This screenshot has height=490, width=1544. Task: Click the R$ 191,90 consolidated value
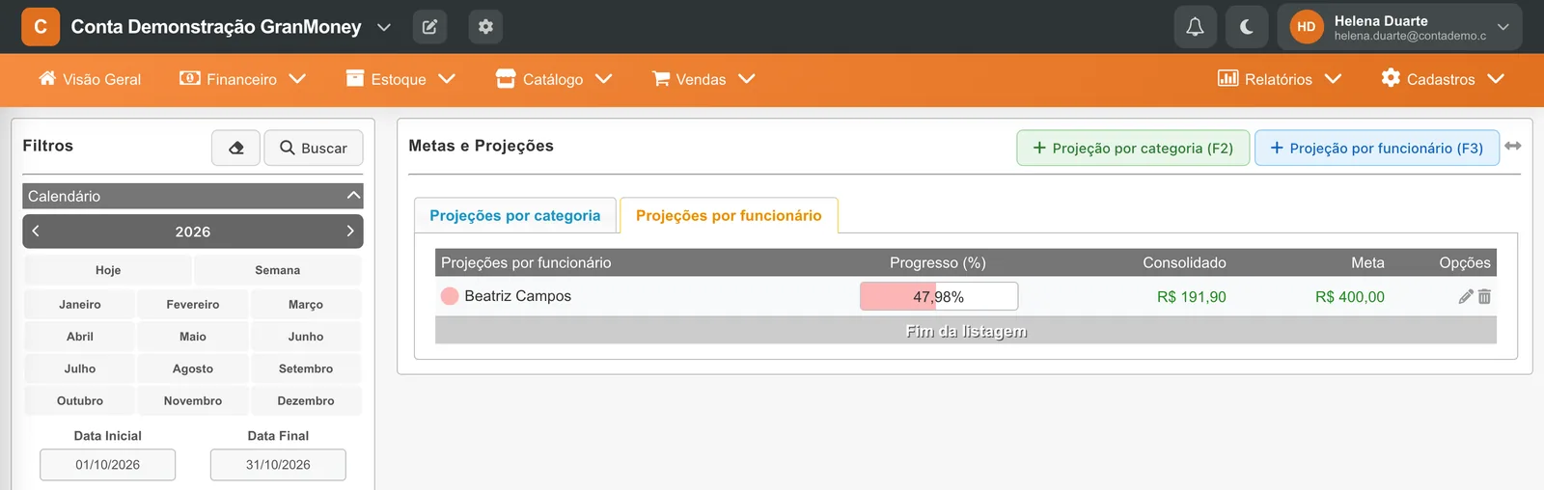(1192, 297)
